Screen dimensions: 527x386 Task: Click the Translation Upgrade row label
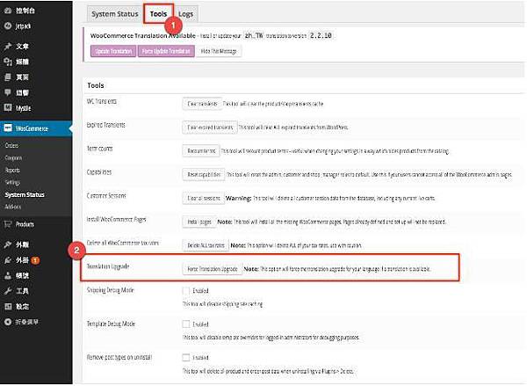pos(108,266)
